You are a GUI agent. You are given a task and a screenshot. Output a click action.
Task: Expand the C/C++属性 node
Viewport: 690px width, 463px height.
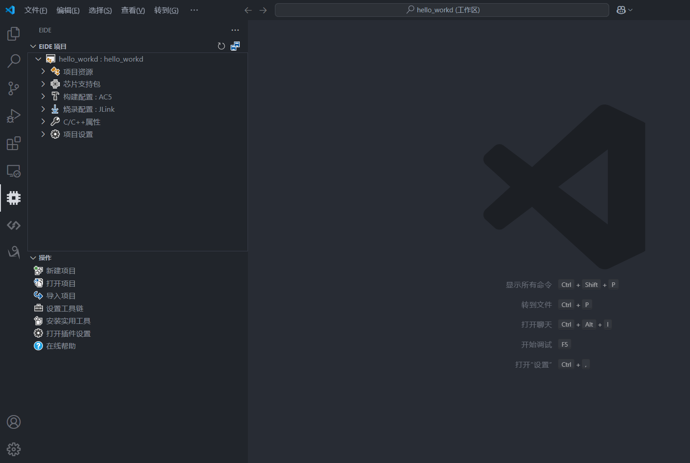point(43,122)
